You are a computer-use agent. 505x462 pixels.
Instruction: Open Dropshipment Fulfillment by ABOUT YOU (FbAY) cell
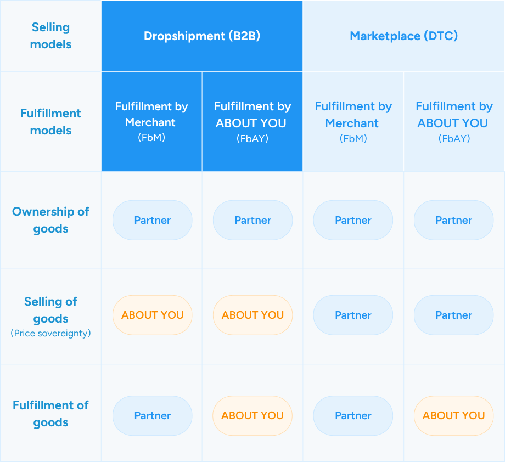tap(252, 122)
